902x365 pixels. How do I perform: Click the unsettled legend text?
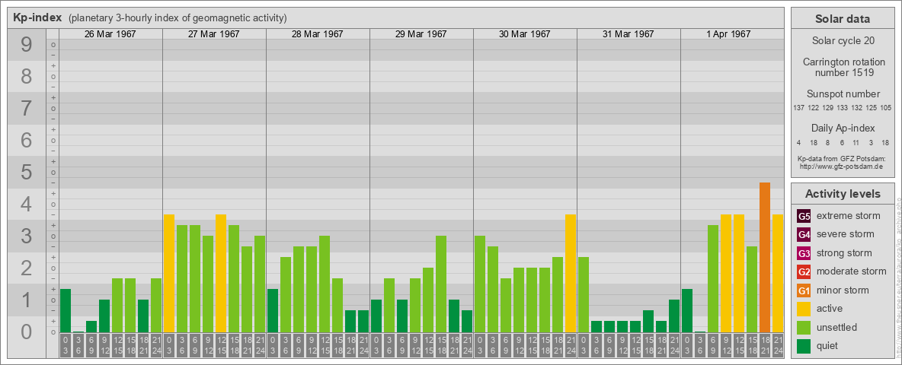837,327
